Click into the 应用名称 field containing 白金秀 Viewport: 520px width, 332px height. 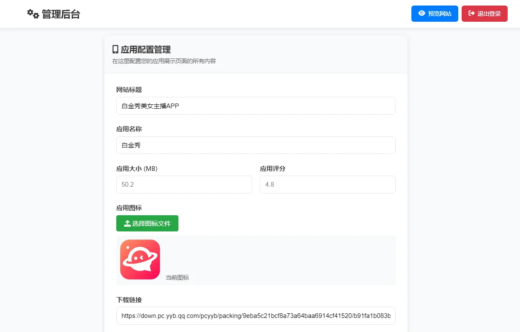click(x=256, y=145)
